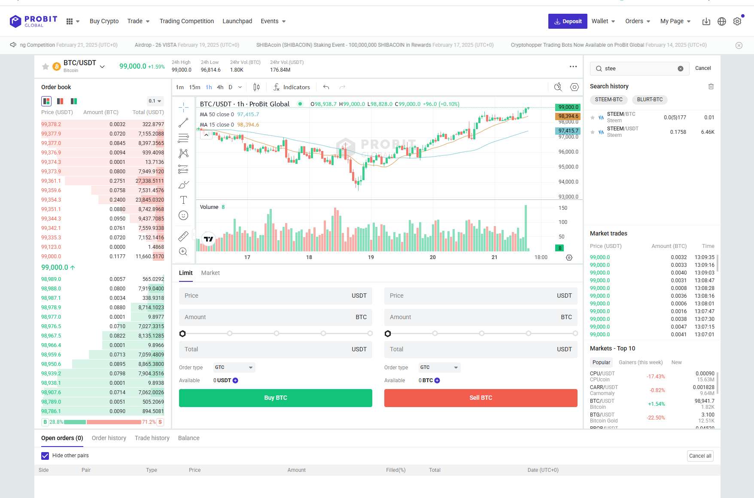Open the chart time axis settings
This screenshot has width=754, height=498.
(569, 257)
